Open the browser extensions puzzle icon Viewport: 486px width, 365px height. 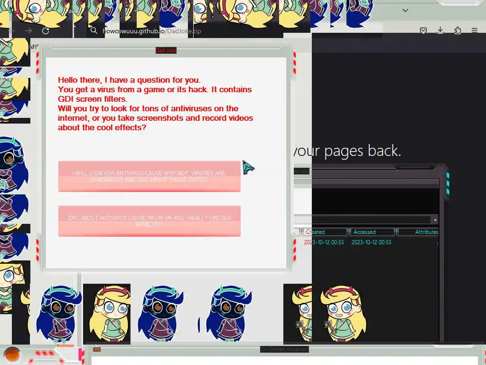click(458, 30)
